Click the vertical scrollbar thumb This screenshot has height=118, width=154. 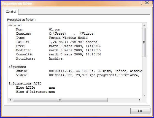point(144,42)
